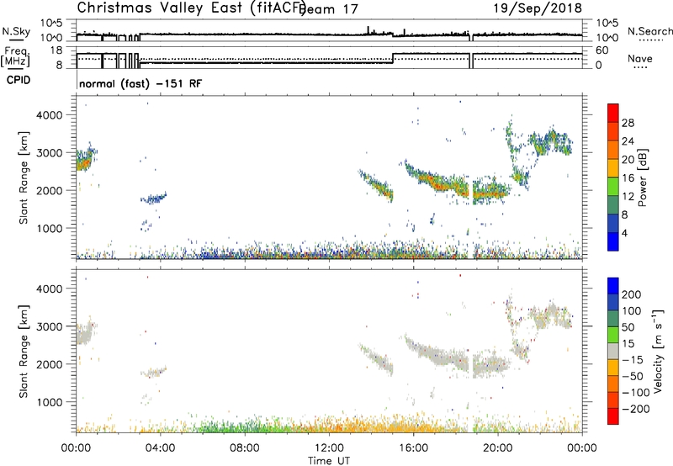
Task: Click the '20:00' tick on the Time UT axis
Action: click(497, 448)
